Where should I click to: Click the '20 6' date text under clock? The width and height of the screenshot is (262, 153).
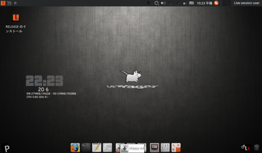pyautogui.click(x=43, y=90)
